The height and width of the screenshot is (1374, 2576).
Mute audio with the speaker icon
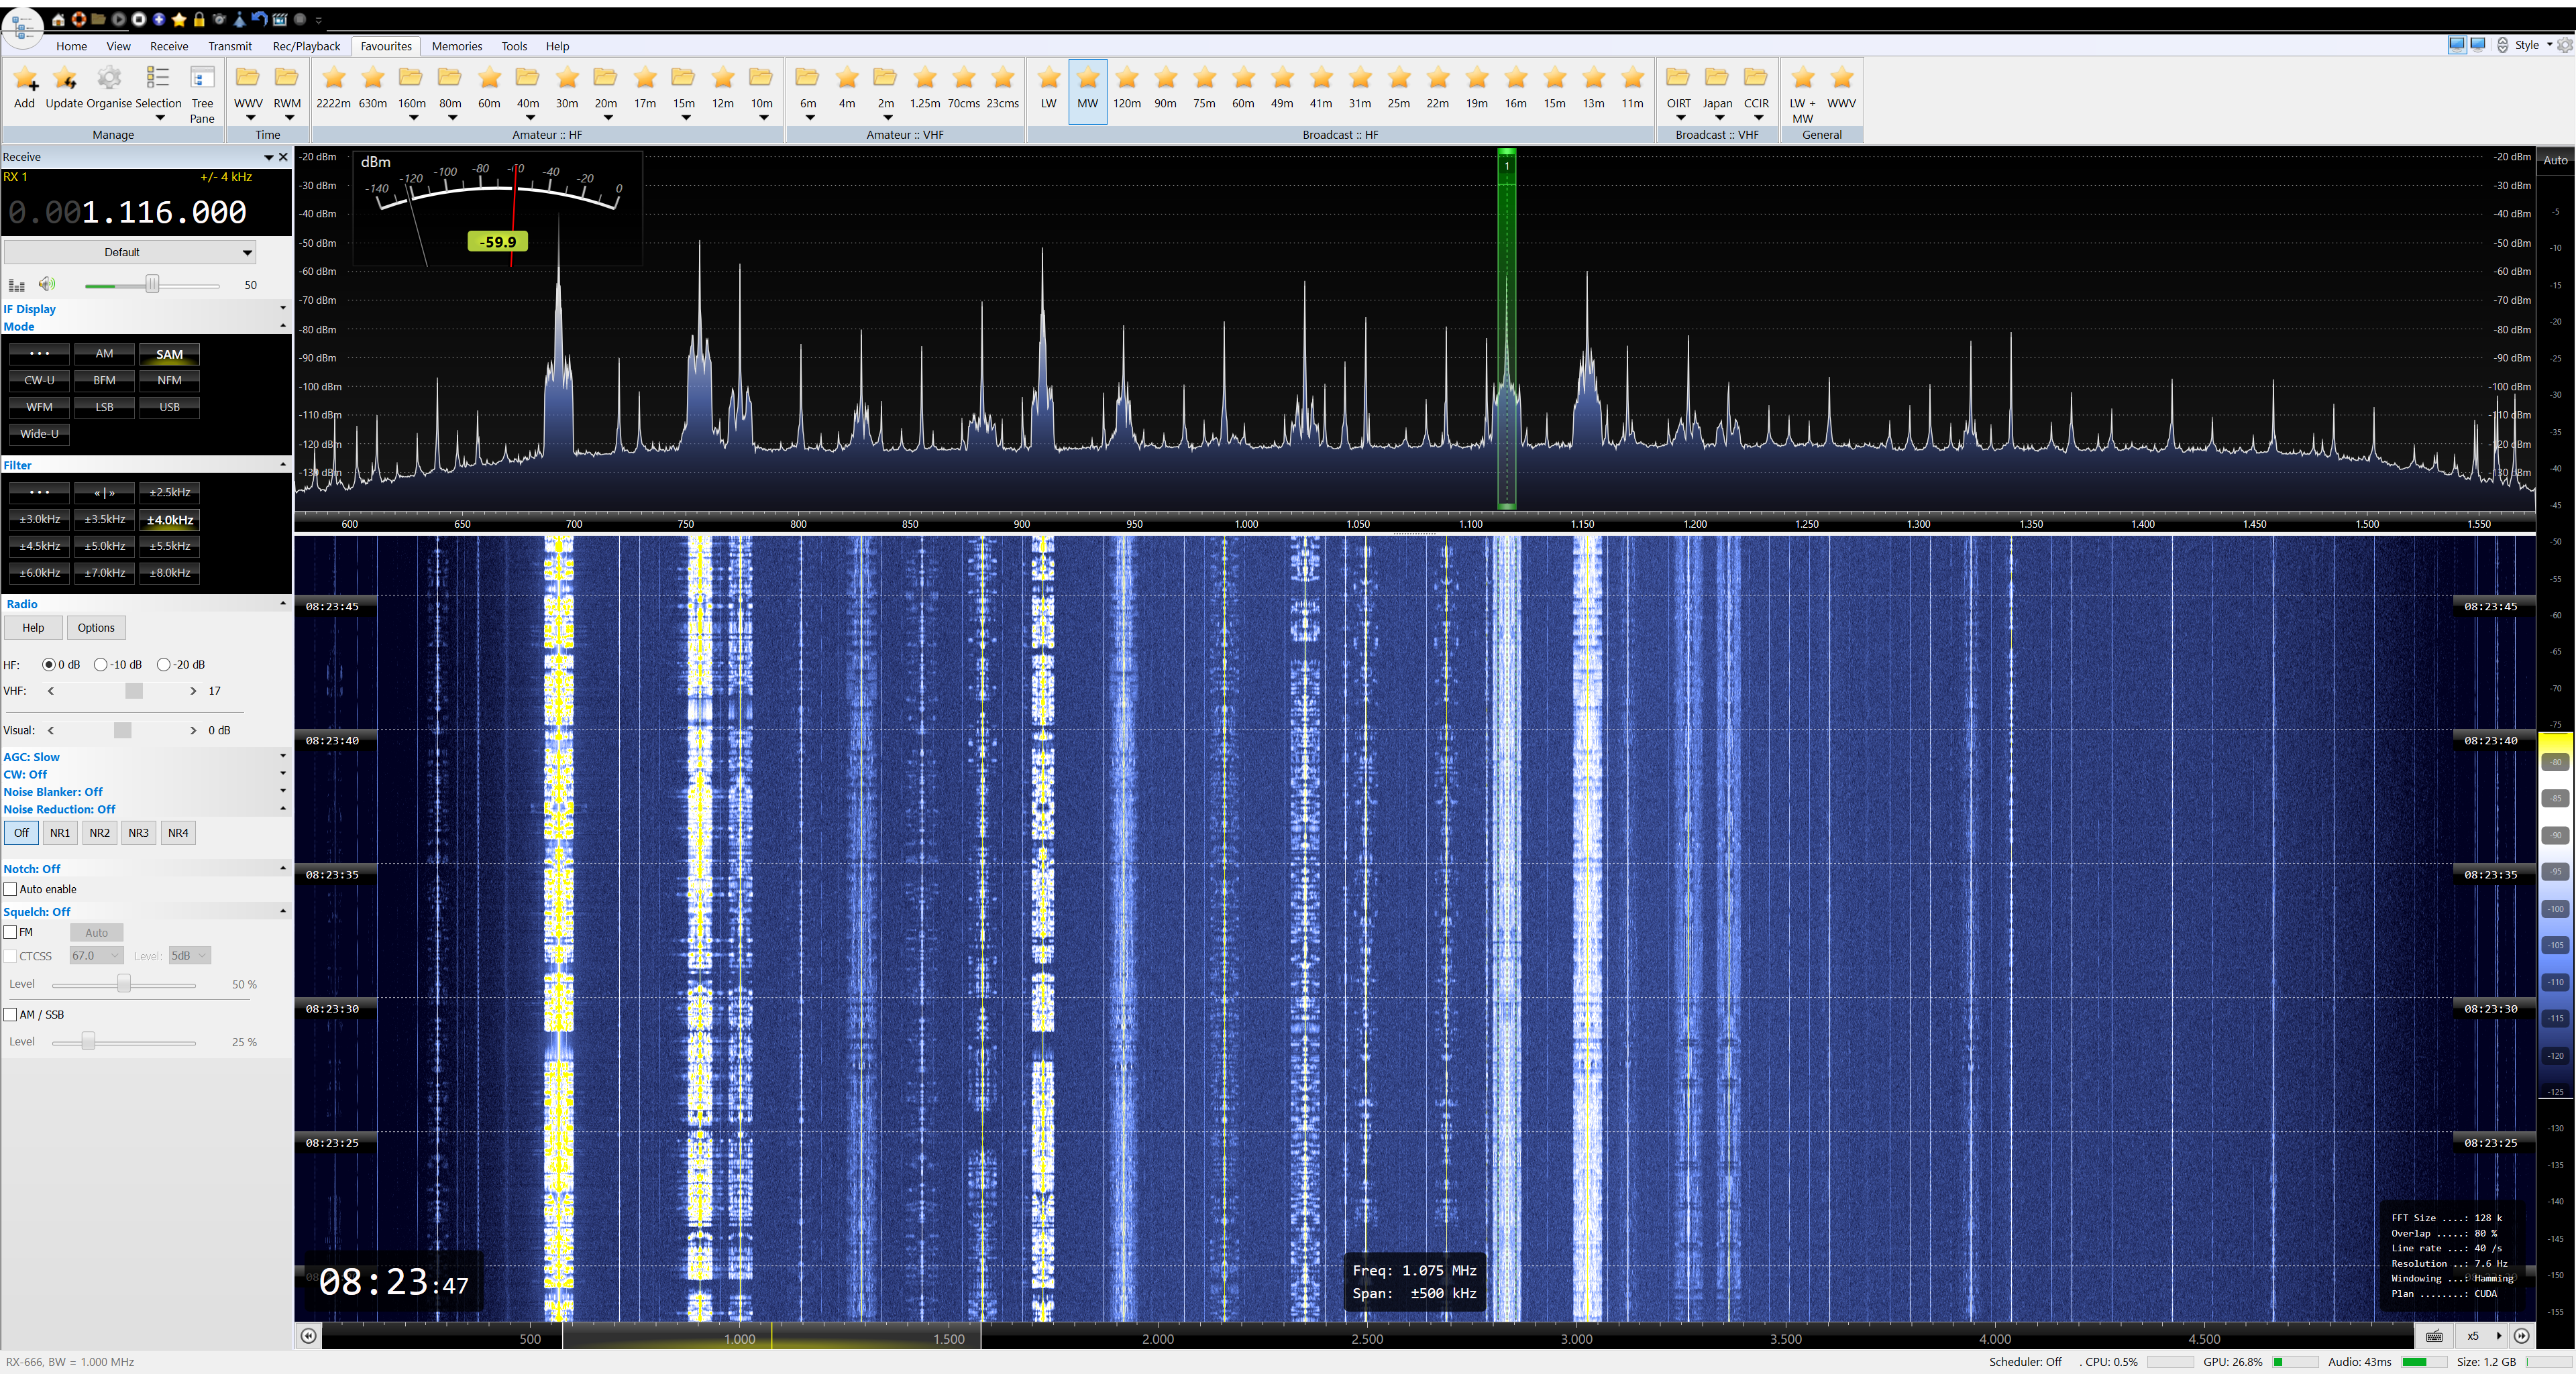[x=47, y=285]
